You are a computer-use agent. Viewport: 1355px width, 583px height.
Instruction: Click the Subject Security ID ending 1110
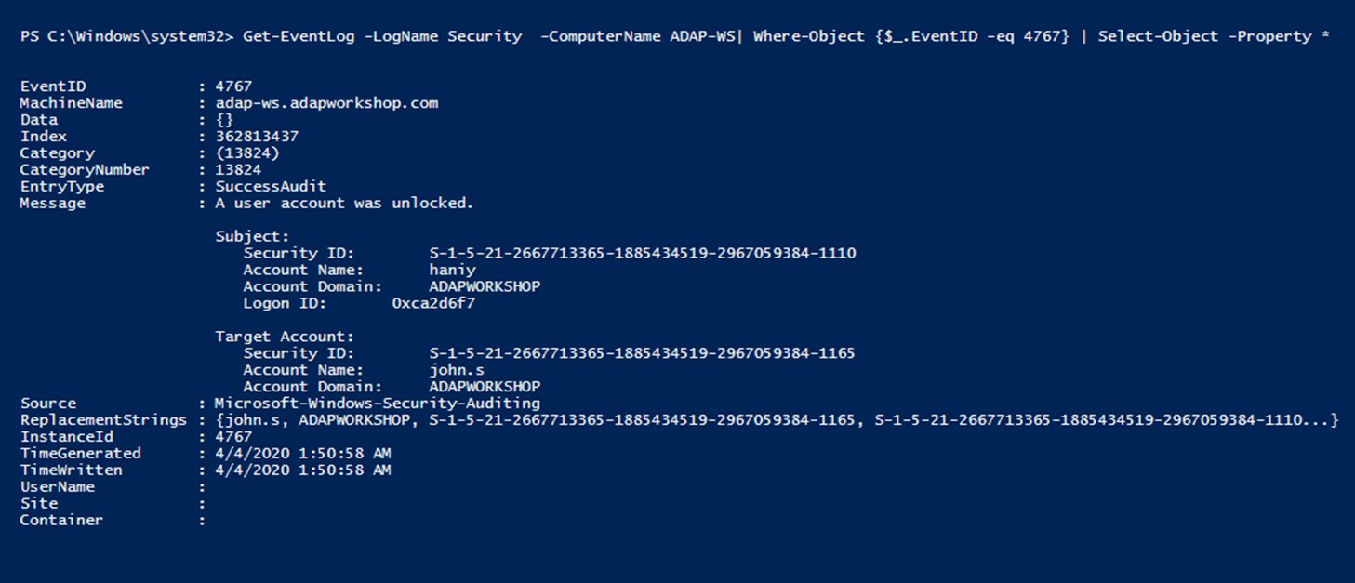pos(642,253)
